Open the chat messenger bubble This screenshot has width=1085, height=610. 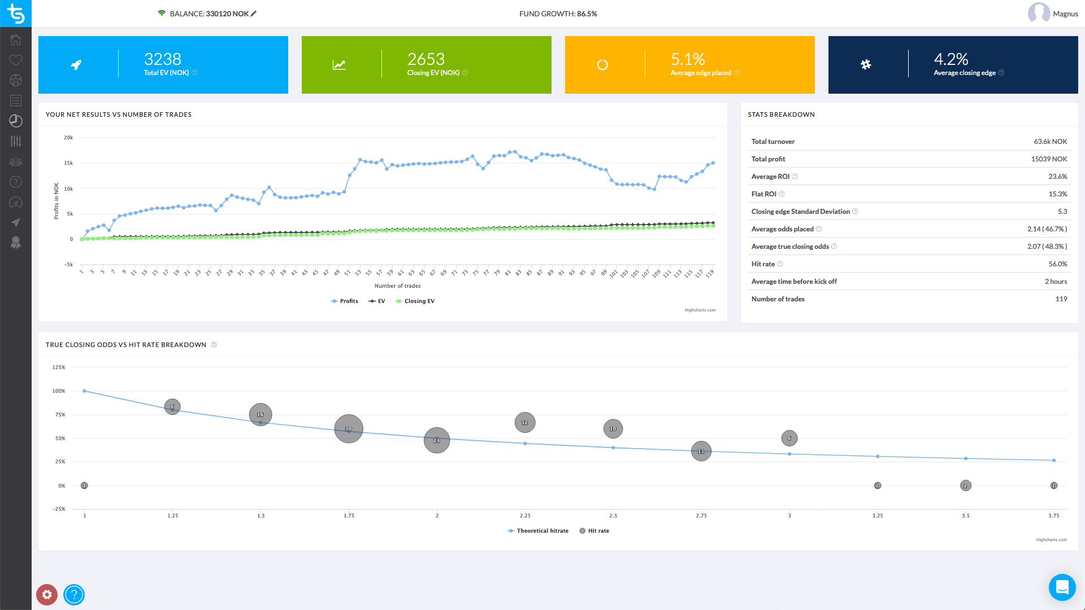click(x=1062, y=587)
